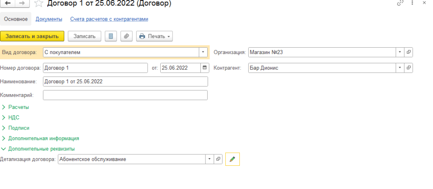The width and height of the screenshot is (433, 189).
Task: Close the contract form with the X
Action: (x=425, y=3)
